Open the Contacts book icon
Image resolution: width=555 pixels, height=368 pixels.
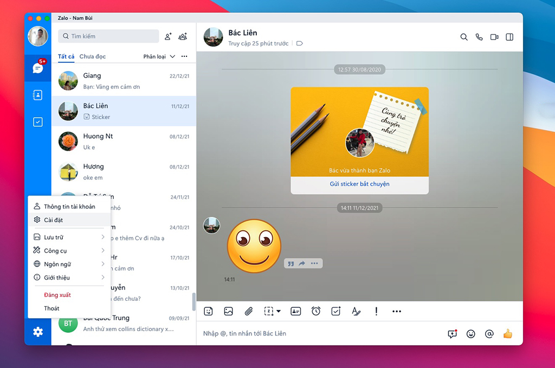(38, 95)
